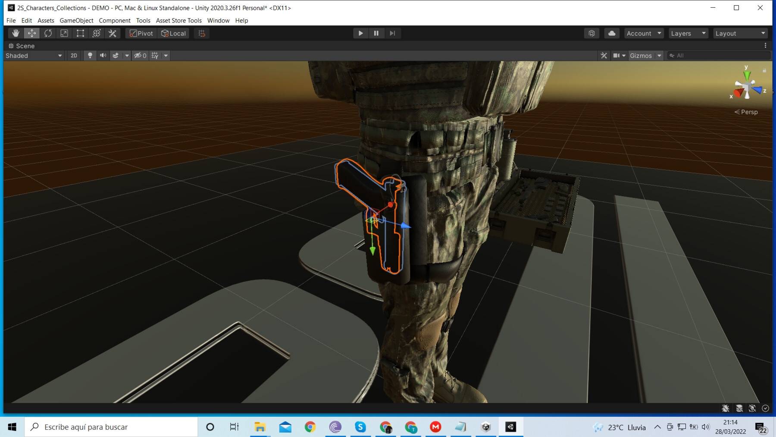Click the Step frame button
This screenshot has width=776, height=437.
(x=392, y=33)
